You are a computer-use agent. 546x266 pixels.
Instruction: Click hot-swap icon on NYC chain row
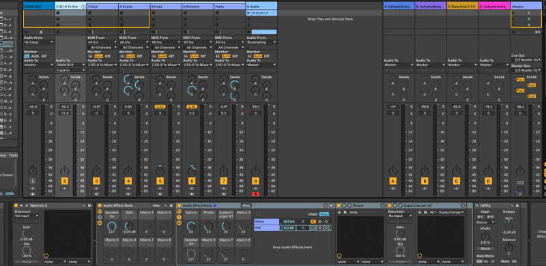(x=326, y=228)
